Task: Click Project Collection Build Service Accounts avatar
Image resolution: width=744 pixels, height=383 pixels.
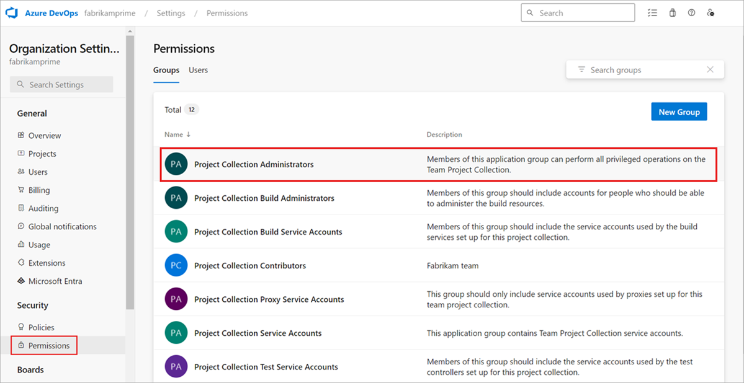Action: (x=176, y=232)
